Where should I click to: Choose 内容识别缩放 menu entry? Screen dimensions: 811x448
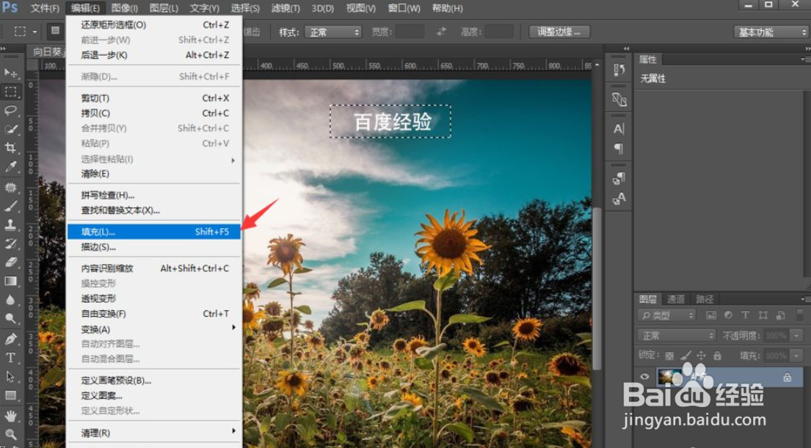click(x=154, y=268)
